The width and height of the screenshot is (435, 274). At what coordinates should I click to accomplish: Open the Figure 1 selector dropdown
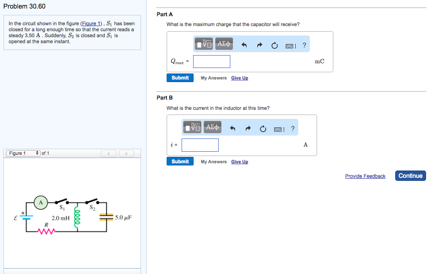[24, 153]
